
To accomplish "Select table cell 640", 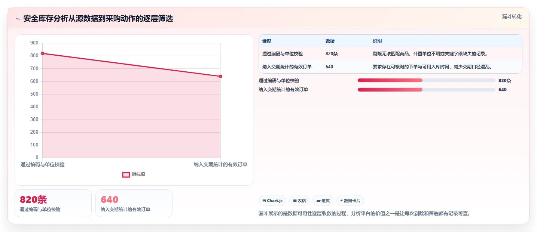I will pyautogui.click(x=329, y=67).
